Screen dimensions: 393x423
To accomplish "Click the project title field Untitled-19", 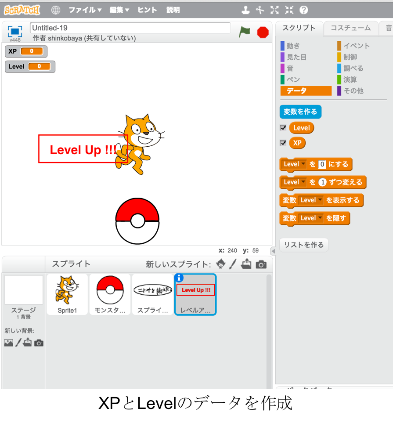I will pos(130,28).
